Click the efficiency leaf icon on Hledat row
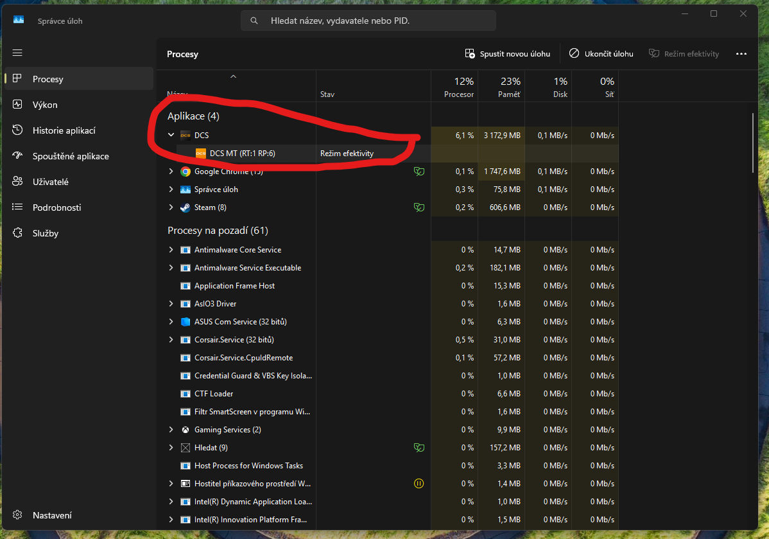Screen dimensions: 769x539 coord(419,448)
